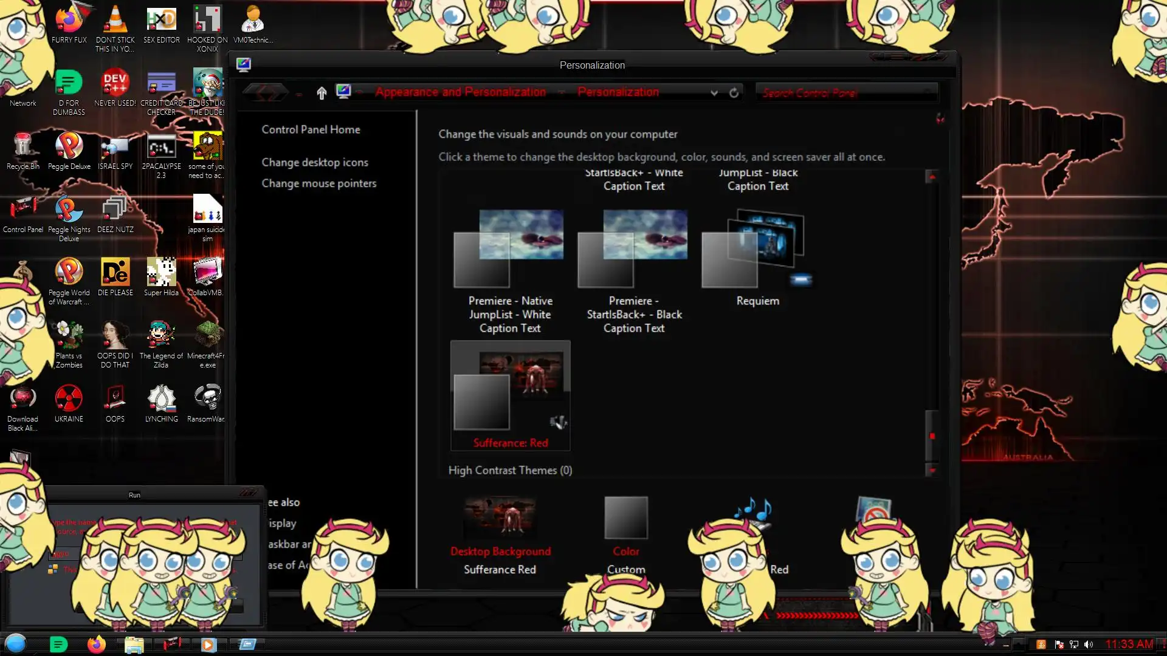Select the Sufferance: Red theme
This screenshot has width=1167, height=656.
510,395
